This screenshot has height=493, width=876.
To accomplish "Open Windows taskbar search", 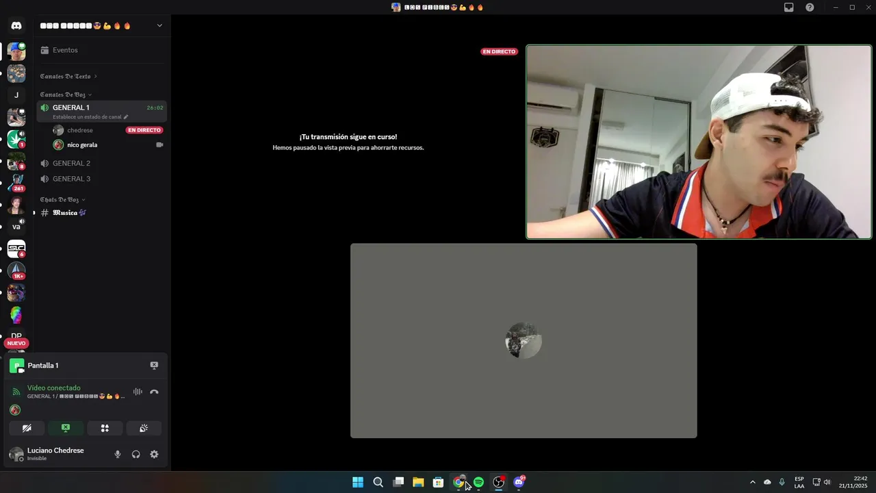I will click(x=378, y=482).
